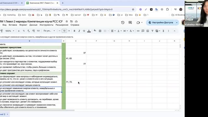This screenshot has height=117, width=208.
Task: Format as currency with the р. button
Action: [x=19, y=31]
